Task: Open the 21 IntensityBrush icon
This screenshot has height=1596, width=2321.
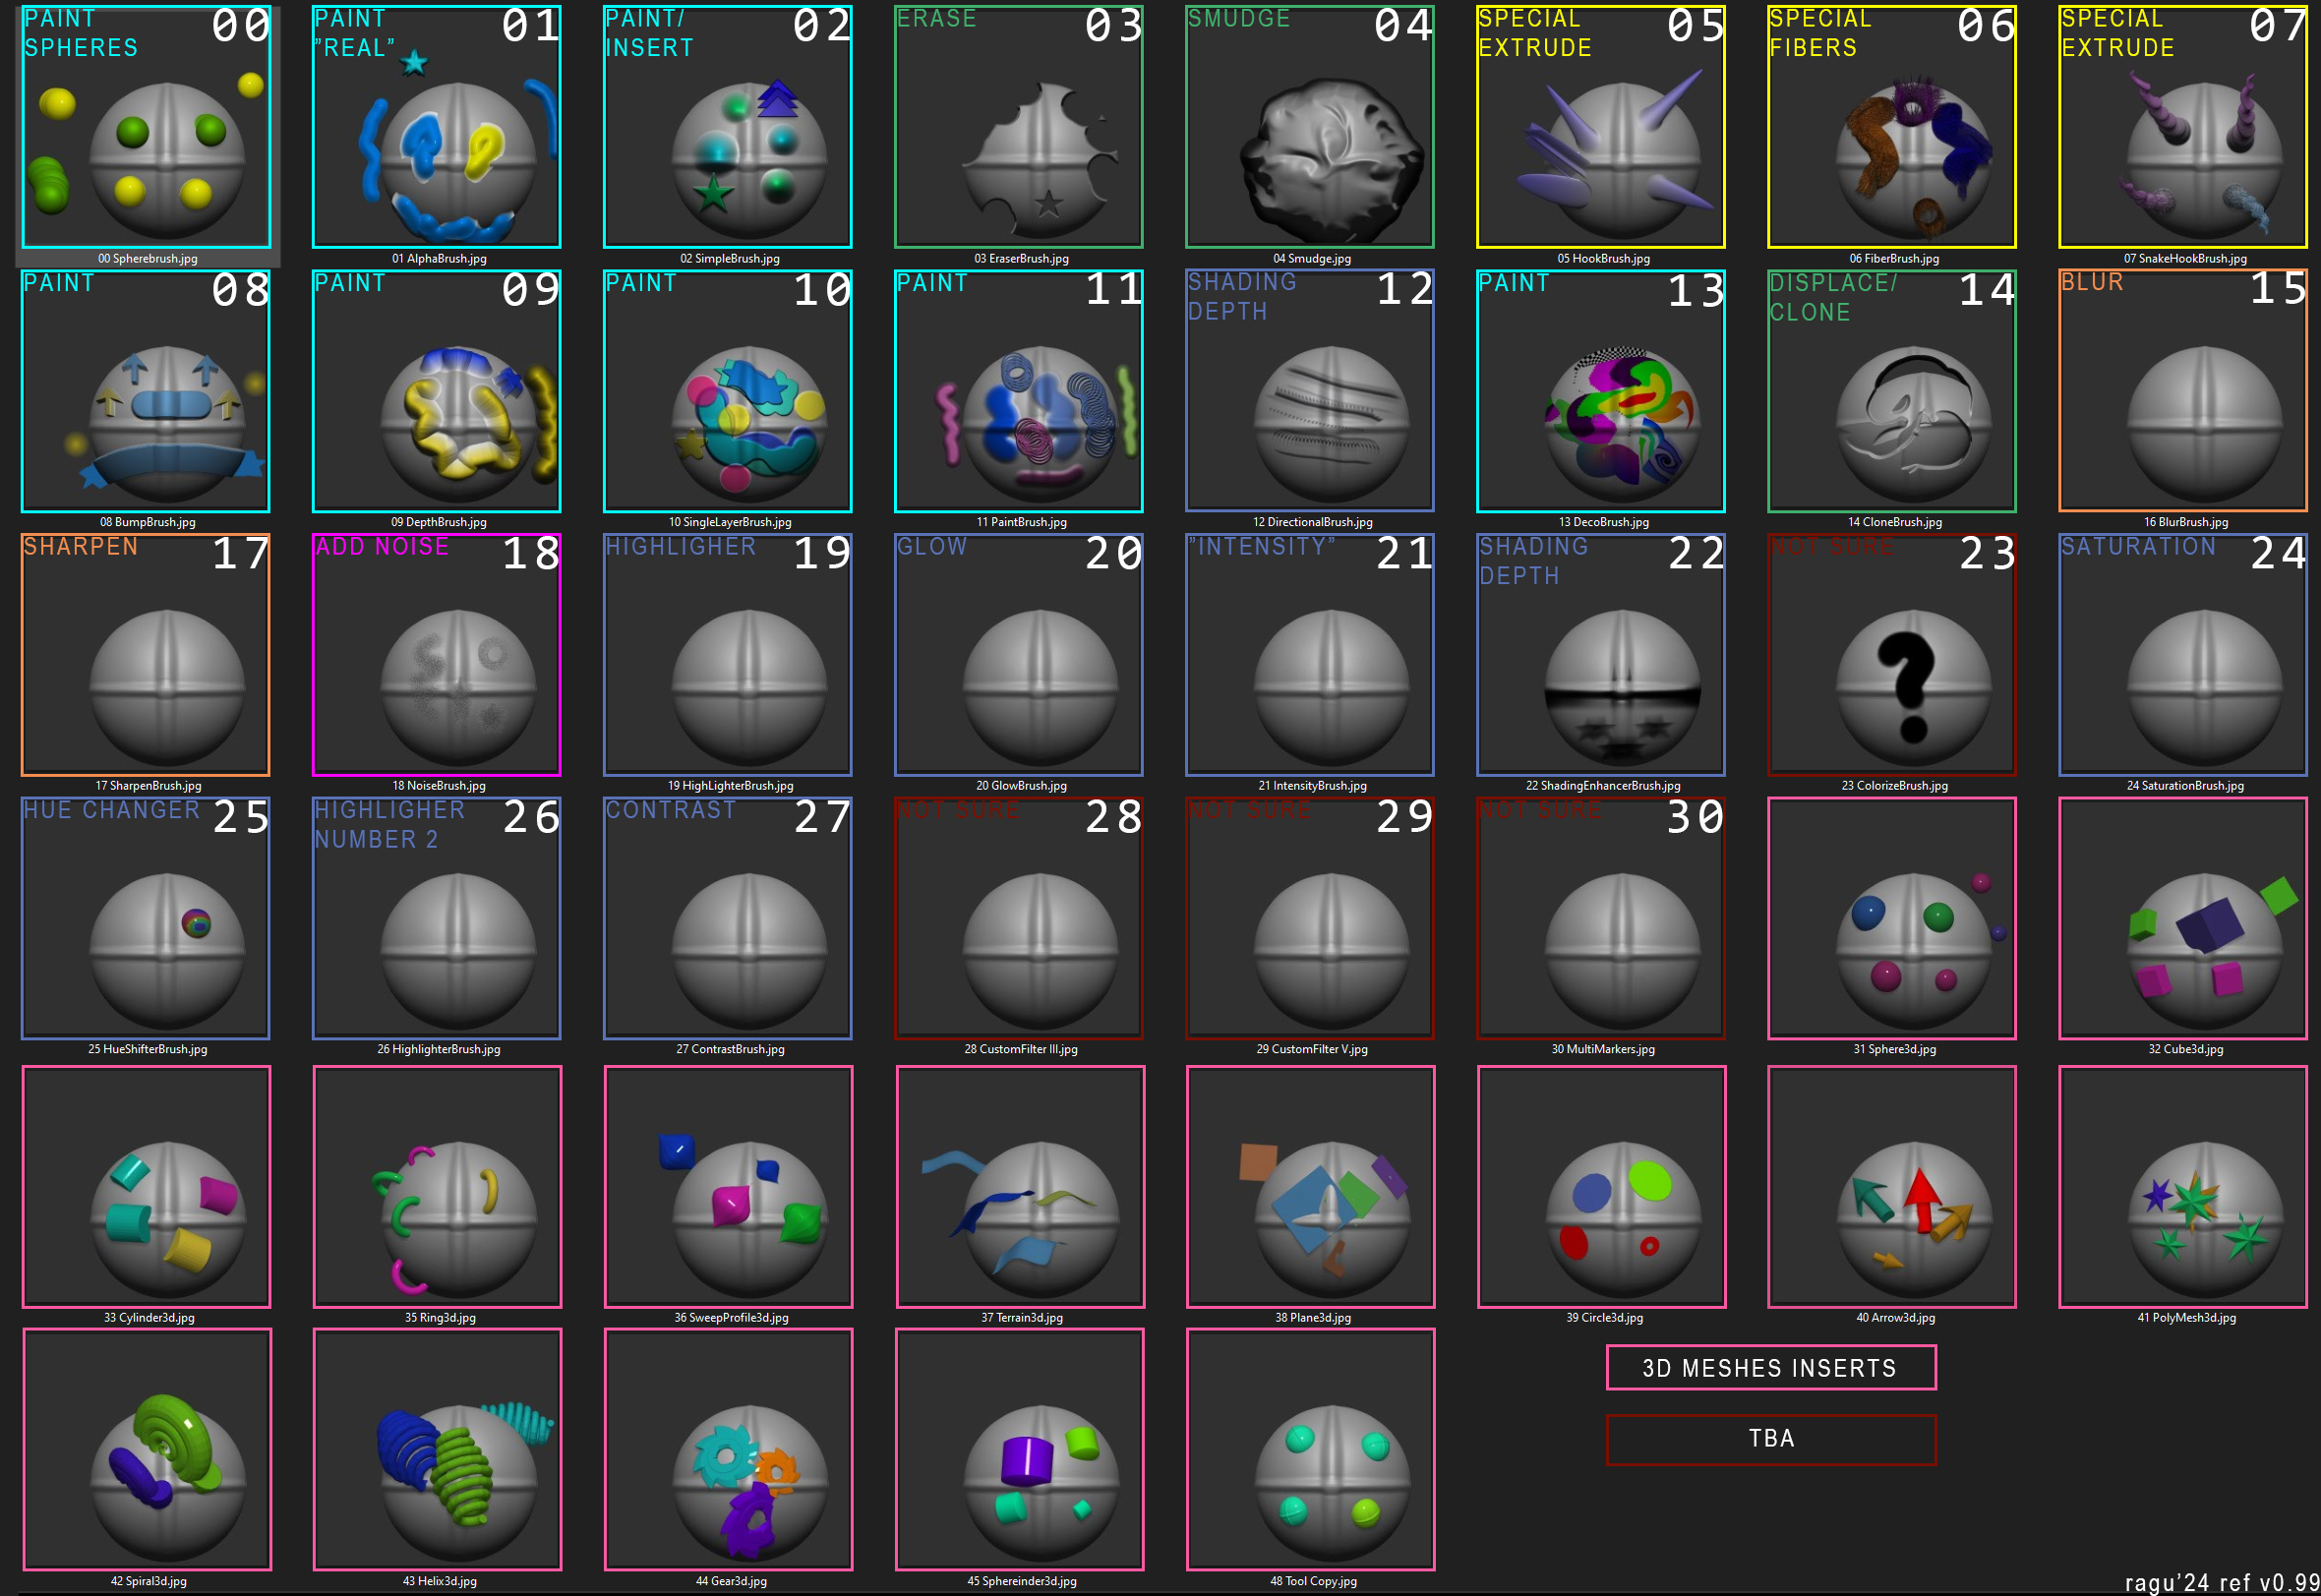Action: coord(1310,654)
